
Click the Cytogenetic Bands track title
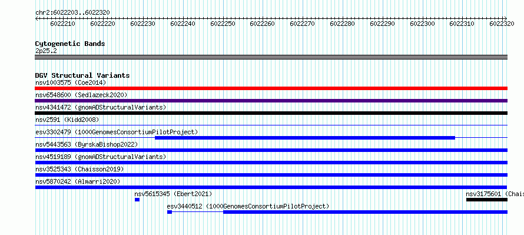[70, 44]
